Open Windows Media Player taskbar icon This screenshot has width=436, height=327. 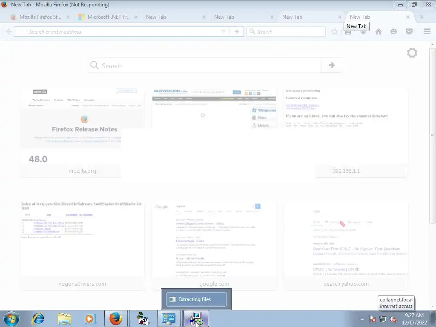coord(90,318)
